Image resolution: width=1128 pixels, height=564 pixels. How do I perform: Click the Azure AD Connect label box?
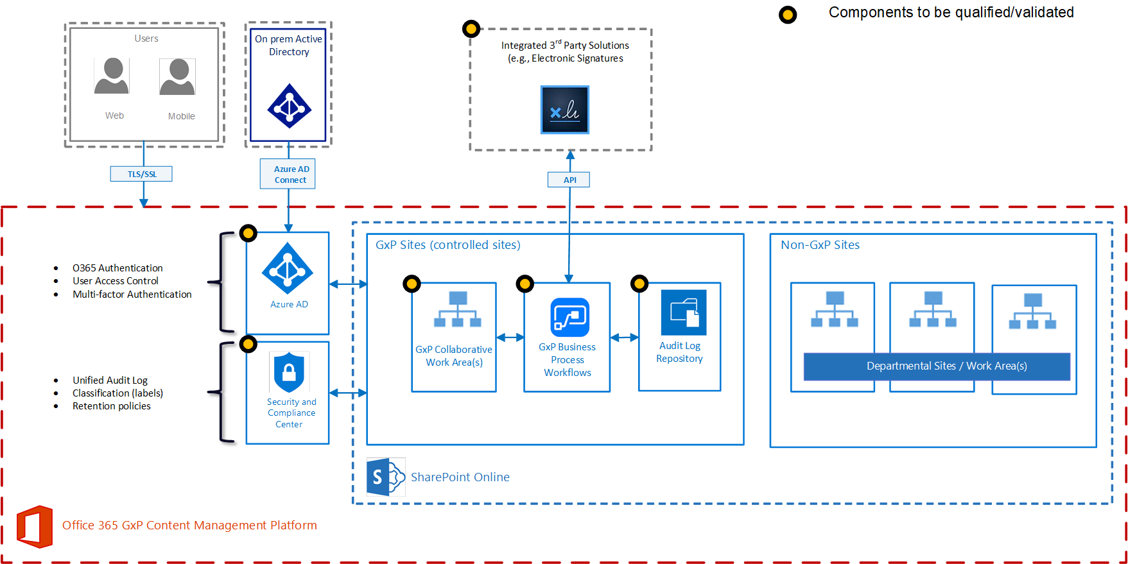(288, 174)
